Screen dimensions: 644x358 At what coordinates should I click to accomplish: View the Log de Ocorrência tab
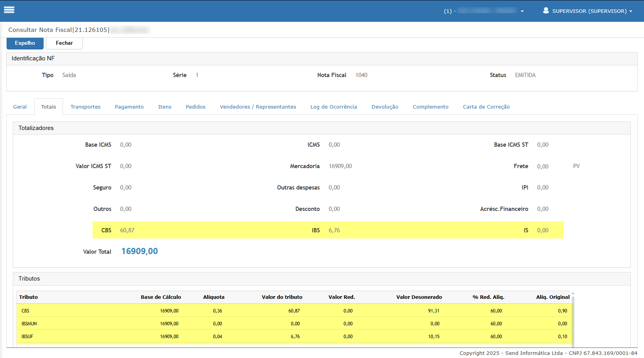[333, 107]
